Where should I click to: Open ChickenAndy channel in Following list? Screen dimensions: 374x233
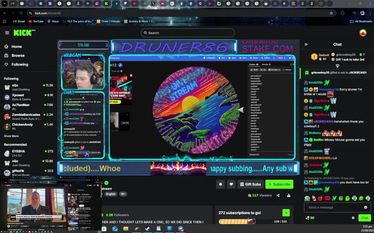tap(29, 126)
